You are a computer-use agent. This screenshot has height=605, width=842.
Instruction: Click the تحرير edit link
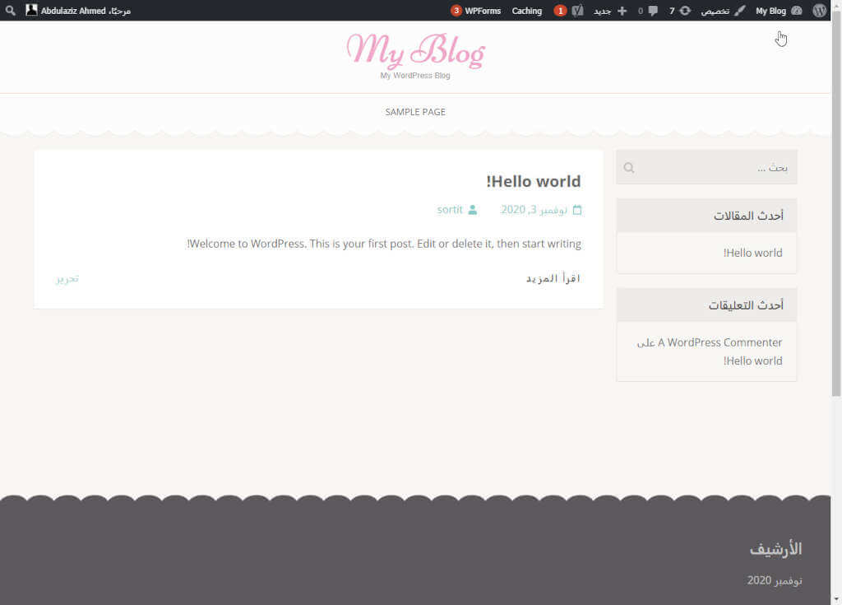[x=67, y=278]
